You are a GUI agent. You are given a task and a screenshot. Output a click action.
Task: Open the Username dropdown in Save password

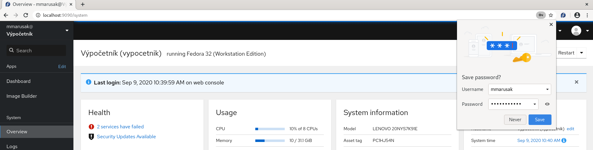point(547,89)
